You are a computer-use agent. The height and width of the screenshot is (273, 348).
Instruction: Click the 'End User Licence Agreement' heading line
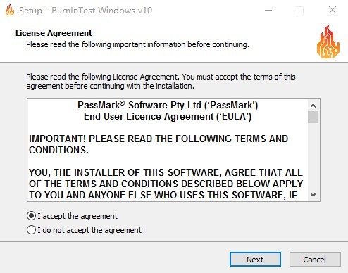[168, 116]
